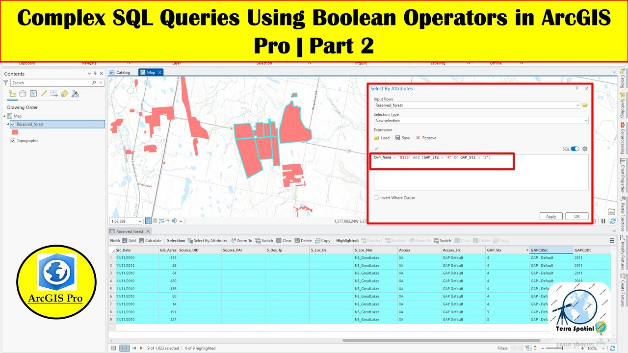
Task: Clear selection in table toolbar
Action: 284,241
